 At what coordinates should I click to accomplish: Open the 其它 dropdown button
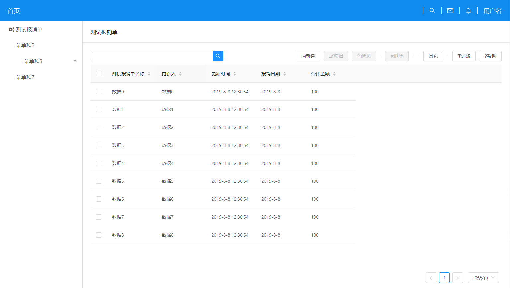[x=433, y=56]
